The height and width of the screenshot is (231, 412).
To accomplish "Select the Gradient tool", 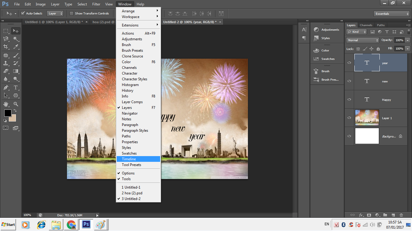I will point(16,71).
